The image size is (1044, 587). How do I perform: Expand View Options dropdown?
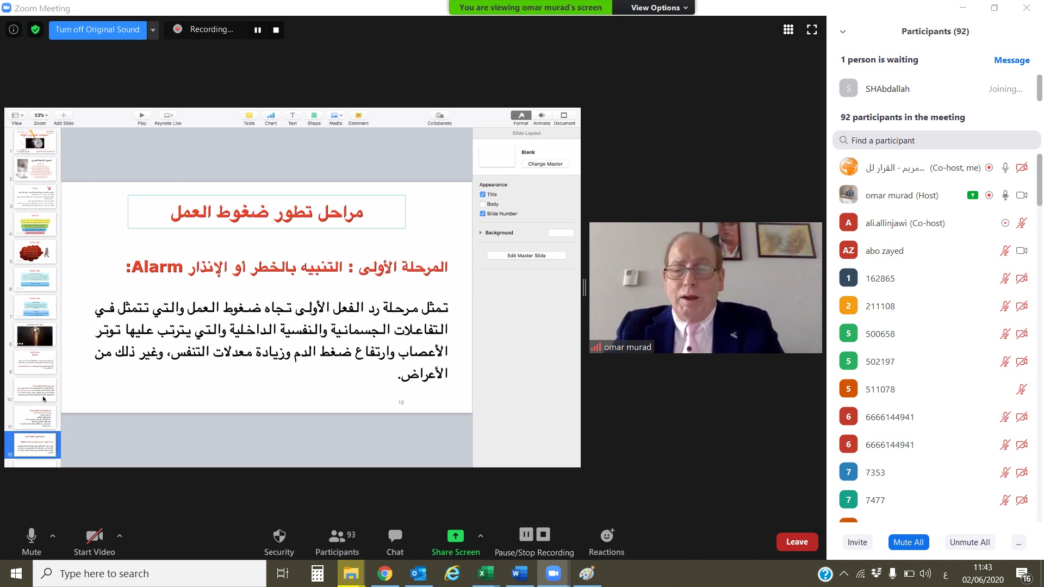click(659, 8)
